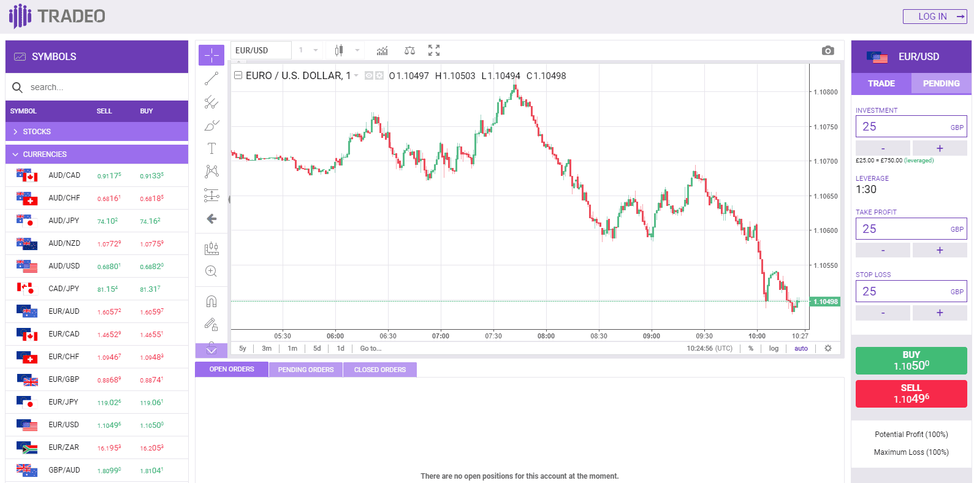
Task: Collapse the CURRENCIES category
Action: pos(97,154)
